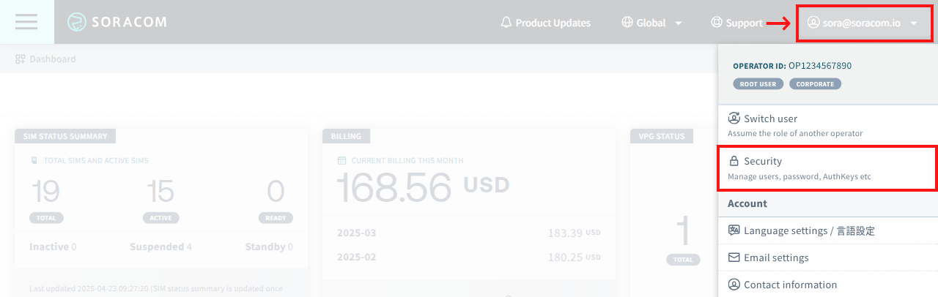This screenshot has height=297, width=938.
Task: Collapse the sora@soracom.io account dropdown arrow
Action: [x=914, y=23]
